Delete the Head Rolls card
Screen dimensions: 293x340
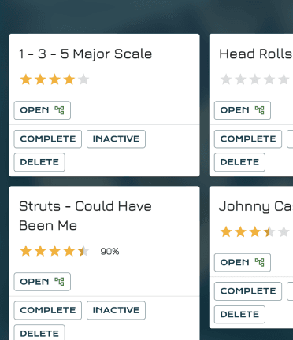click(239, 162)
